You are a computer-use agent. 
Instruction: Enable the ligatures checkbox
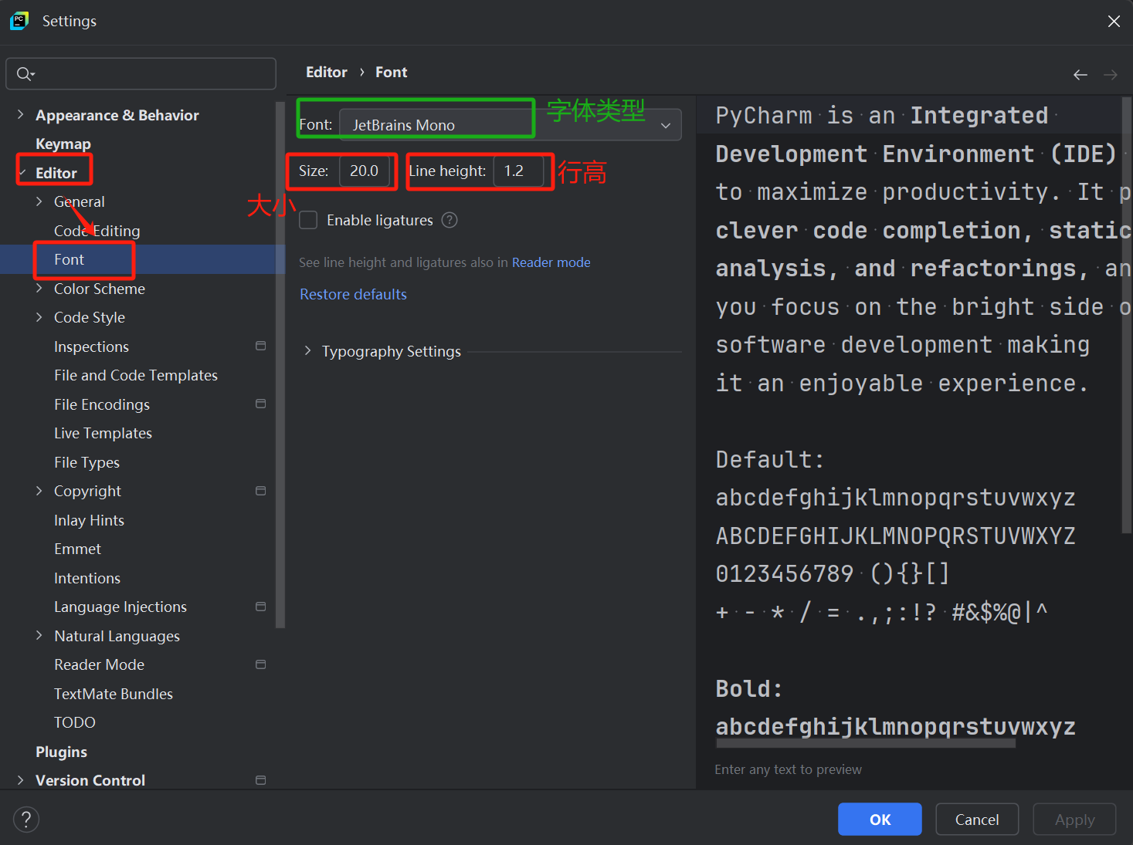click(x=308, y=220)
